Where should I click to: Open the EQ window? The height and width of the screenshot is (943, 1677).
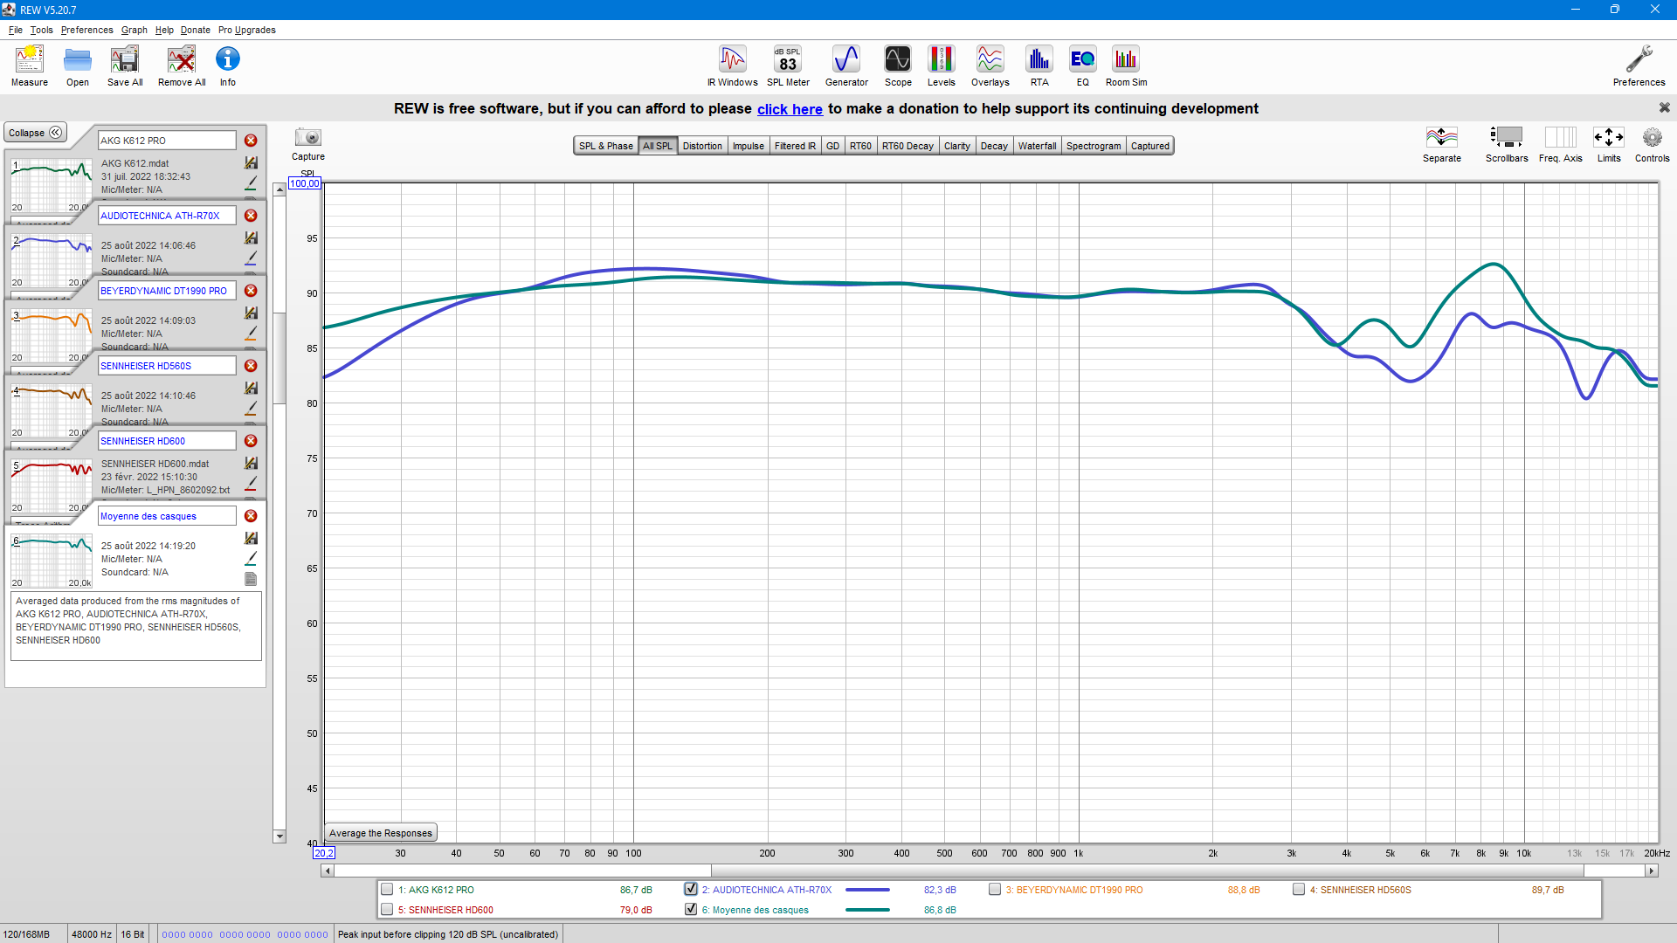click(x=1083, y=66)
